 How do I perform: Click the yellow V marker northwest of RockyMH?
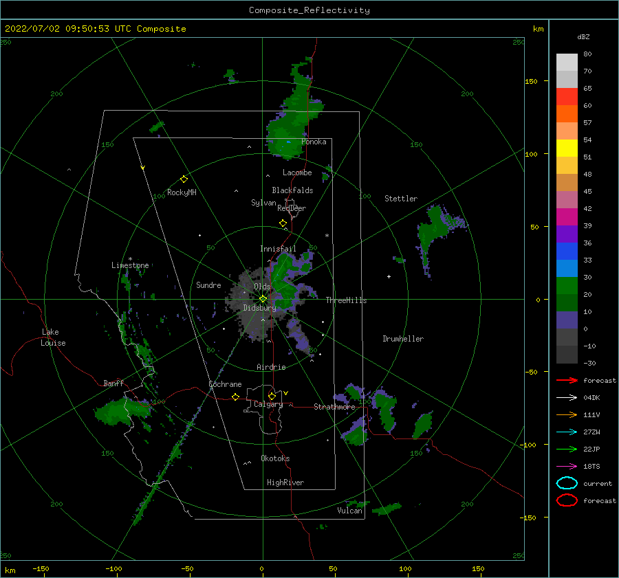[143, 168]
